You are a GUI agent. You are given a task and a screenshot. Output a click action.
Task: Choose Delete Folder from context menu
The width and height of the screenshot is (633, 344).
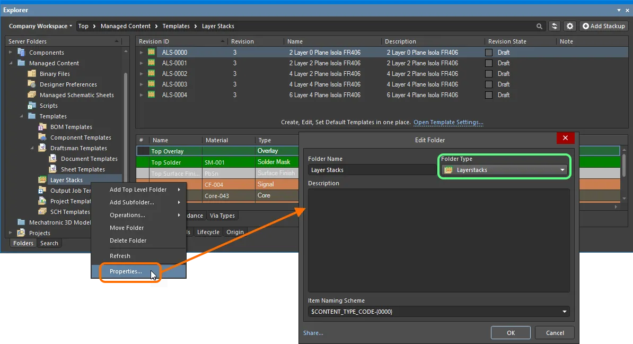(x=138, y=240)
